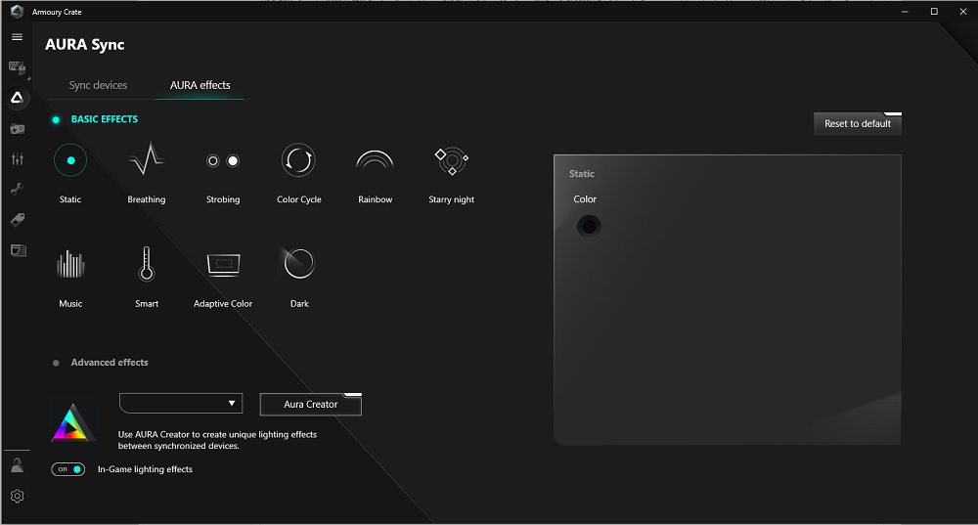The image size is (978, 525).
Task: Switch to the Sync devices tab
Action: point(98,85)
